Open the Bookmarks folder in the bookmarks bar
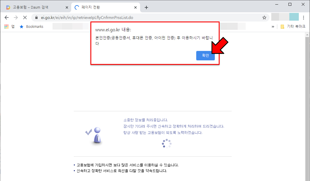Screen dimensions: 310x181 (32, 26)
